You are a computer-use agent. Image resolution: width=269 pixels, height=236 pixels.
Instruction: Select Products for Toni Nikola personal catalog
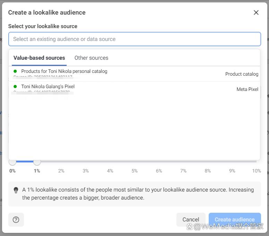coord(64,71)
